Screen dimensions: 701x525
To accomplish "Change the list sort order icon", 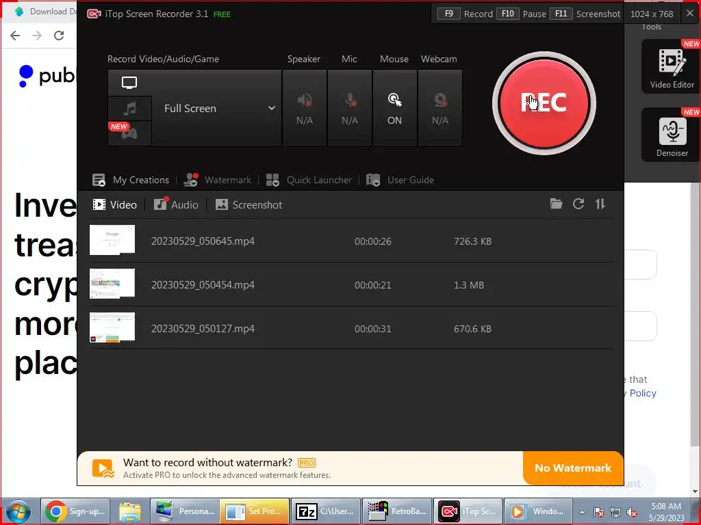I will pos(600,204).
